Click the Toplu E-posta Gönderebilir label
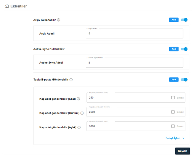This screenshot has width=196, height=159. pyautogui.click(x=51, y=80)
